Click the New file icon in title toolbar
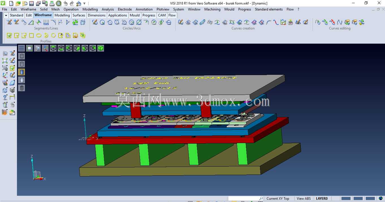Image resolution: width=385 pixels, height=202 pixels. [11, 3]
